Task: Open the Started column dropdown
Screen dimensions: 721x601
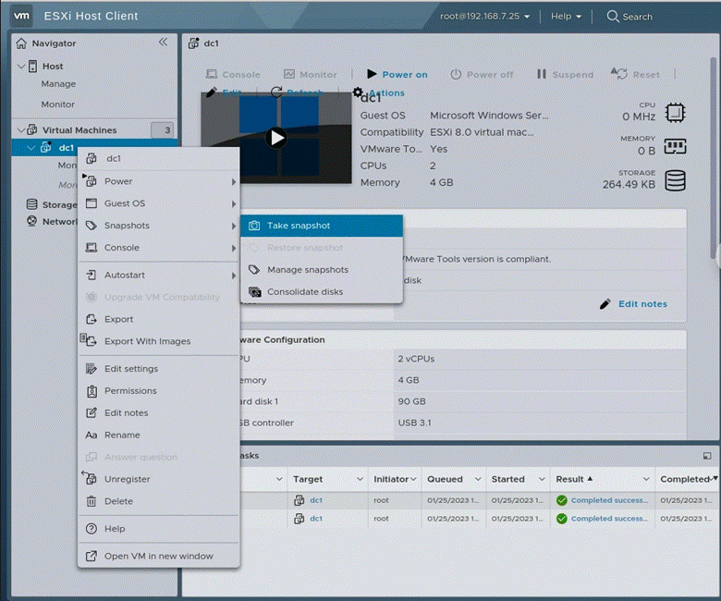Action: coord(542,479)
